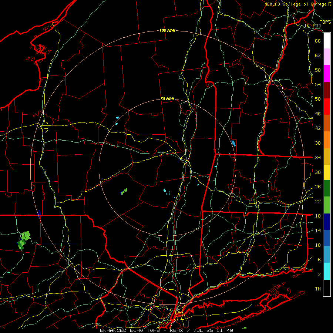
Task: Click the cyan legend swatch above 2
Action: (327, 271)
